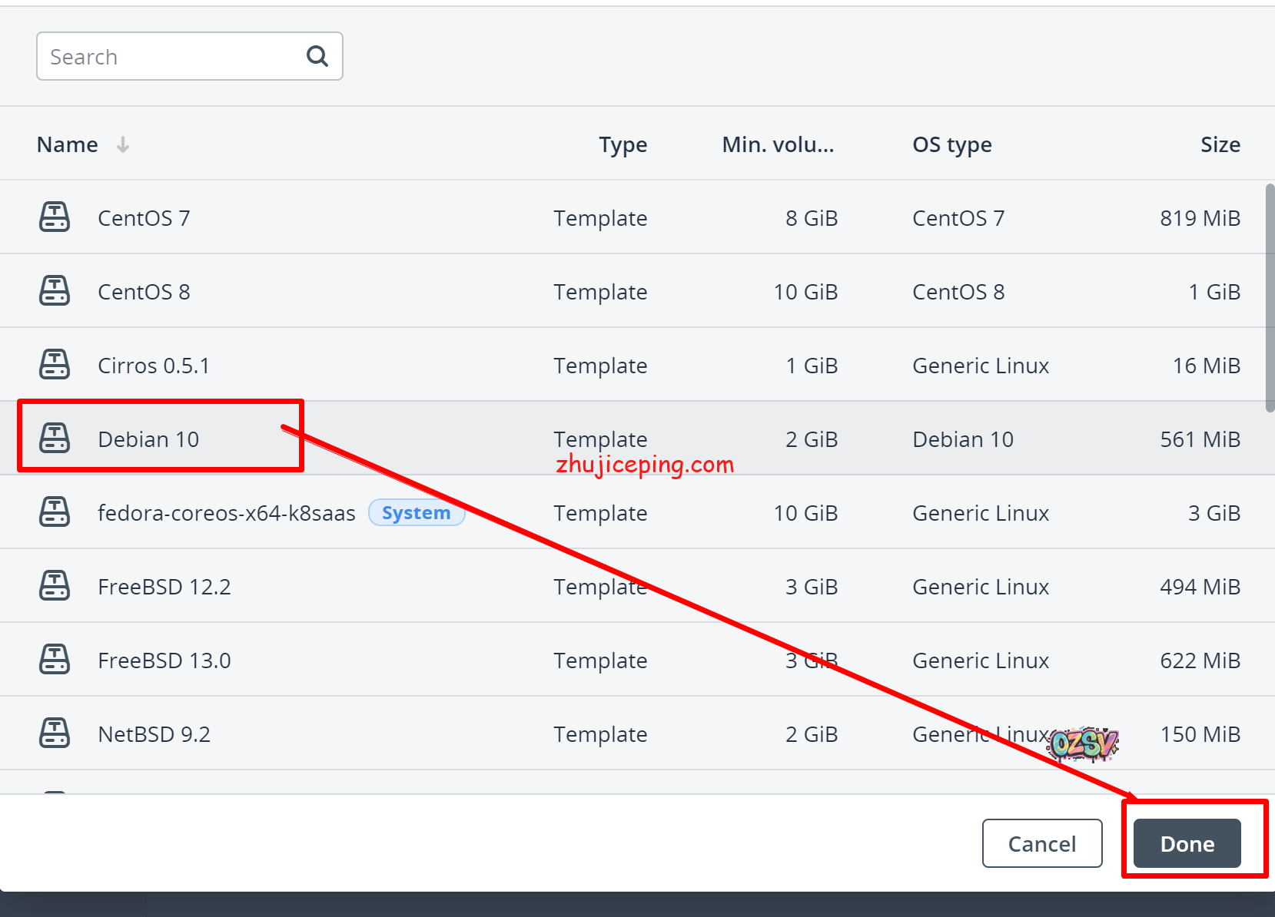The width and height of the screenshot is (1275, 917).
Task: Click the search magnifier icon
Action: pos(317,56)
